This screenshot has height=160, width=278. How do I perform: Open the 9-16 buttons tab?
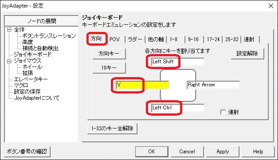193,39
